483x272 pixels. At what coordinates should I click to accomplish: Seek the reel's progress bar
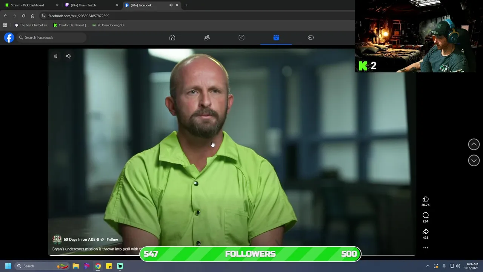coord(232,256)
